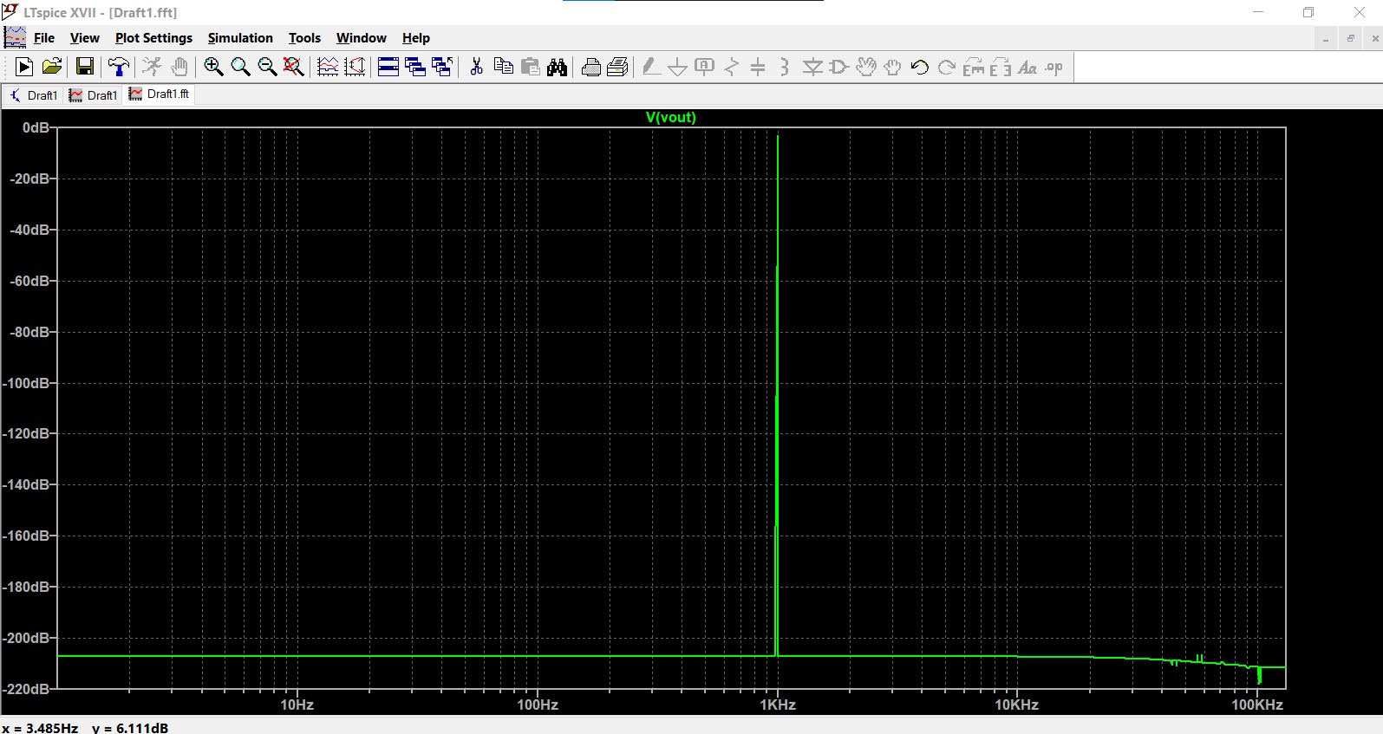
Task: Click the Capacitor component icon
Action: point(759,67)
